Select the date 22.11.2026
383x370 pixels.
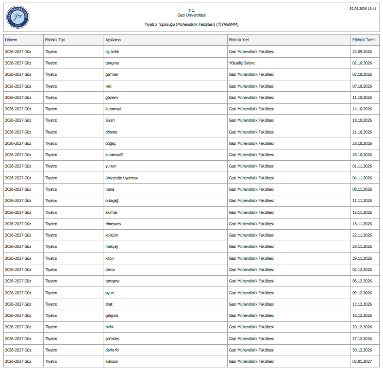point(362,235)
